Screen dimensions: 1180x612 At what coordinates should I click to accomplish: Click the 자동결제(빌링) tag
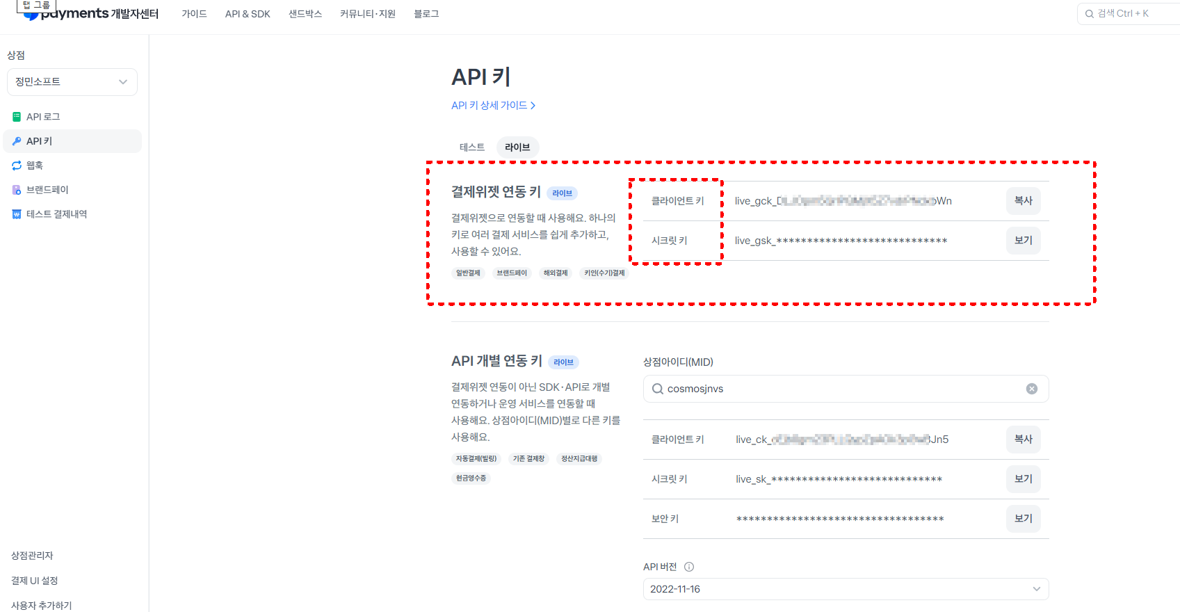tap(476, 459)
